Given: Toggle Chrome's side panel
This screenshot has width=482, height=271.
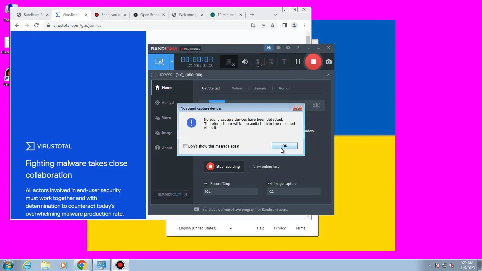Looking at the screenshot, I should [284, 26].
